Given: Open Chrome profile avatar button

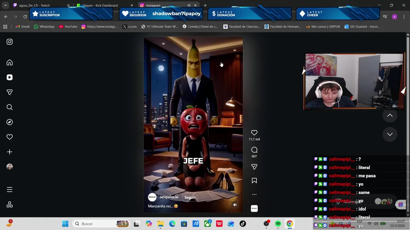Looking at the screenshot, I should pyautogui.click(x=394, y=17).
